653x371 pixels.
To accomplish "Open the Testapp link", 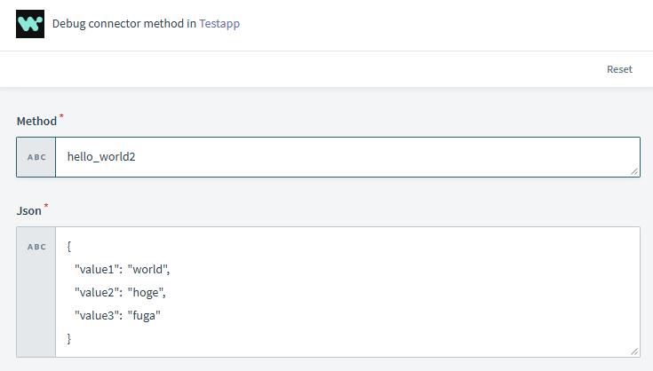I will click(x=219, y=24).
